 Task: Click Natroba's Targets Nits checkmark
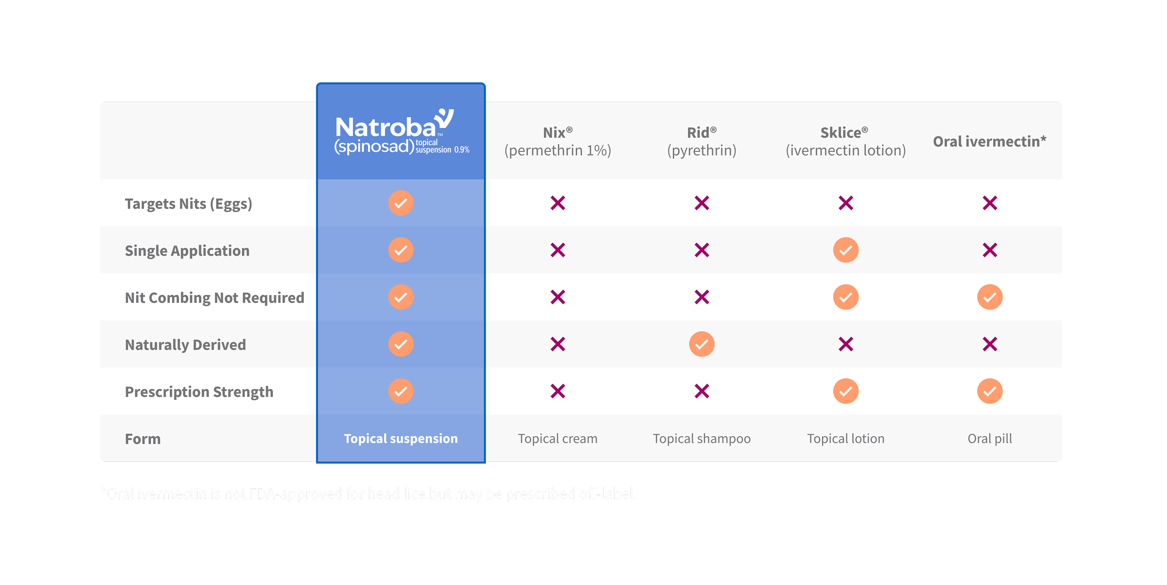click(401, 203)
